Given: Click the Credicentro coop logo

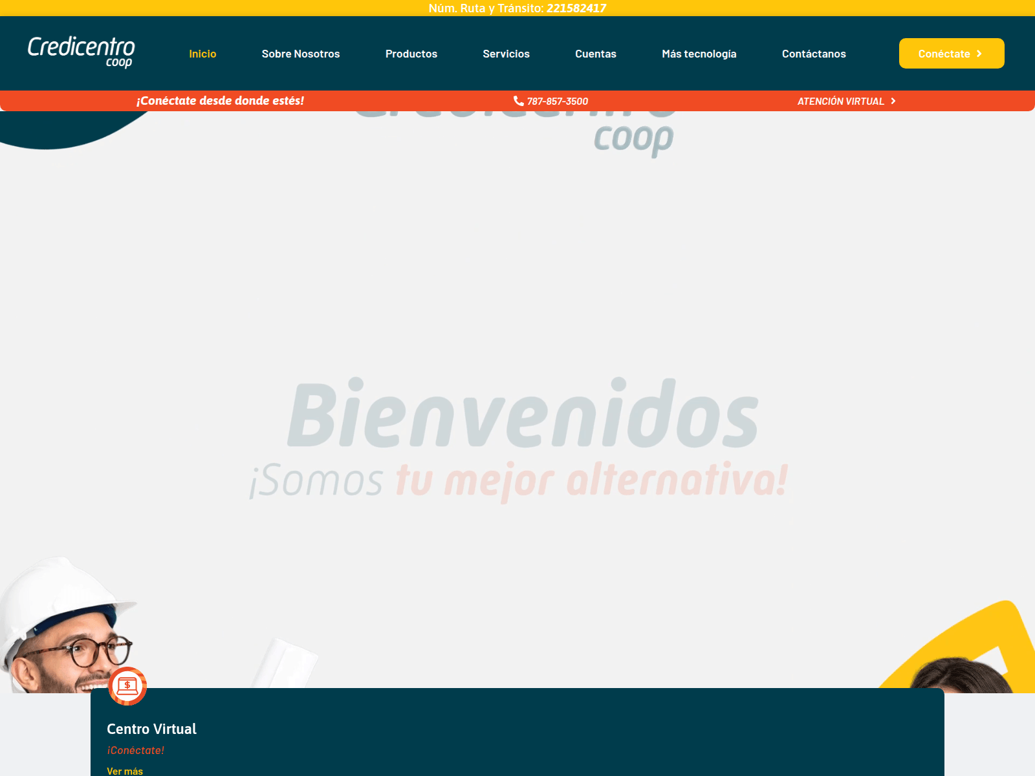Looking at the screenshot, I should (x=81, y=53).
